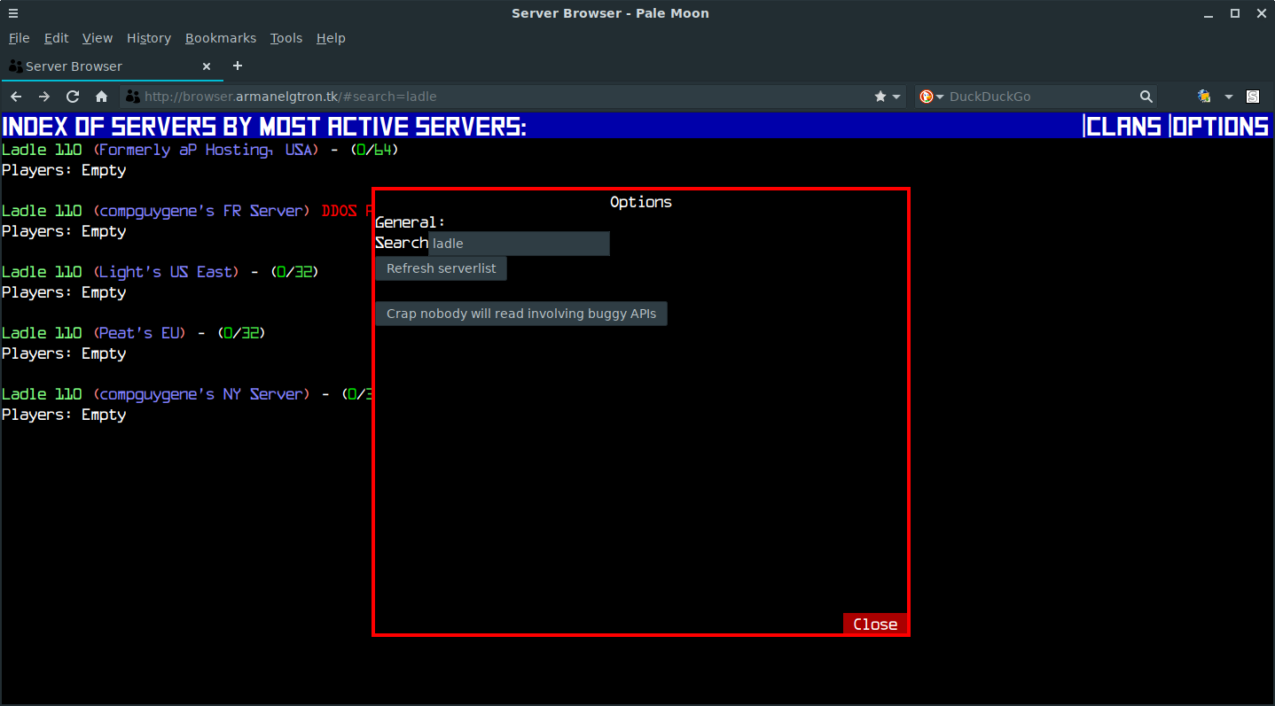Click the Search field containing 'ladle'
This screenshot has height=706, width=1275.
click(519, 244)
